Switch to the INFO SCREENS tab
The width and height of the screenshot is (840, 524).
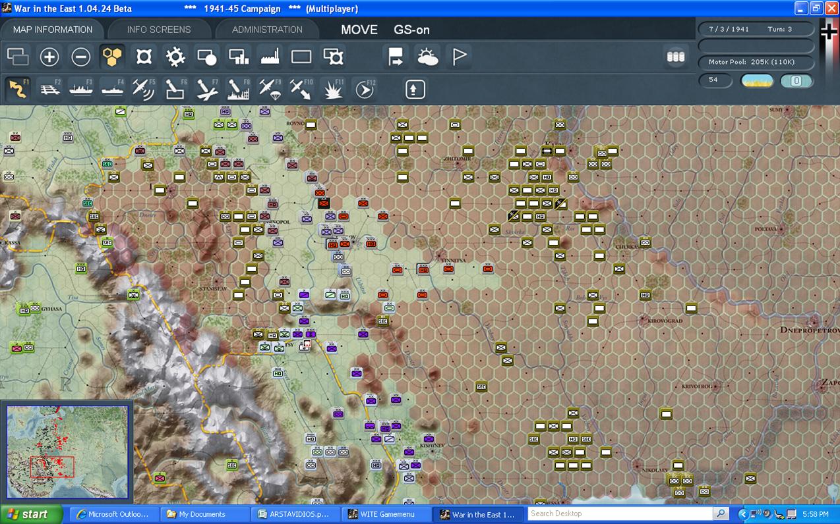[x=159, y=30]
